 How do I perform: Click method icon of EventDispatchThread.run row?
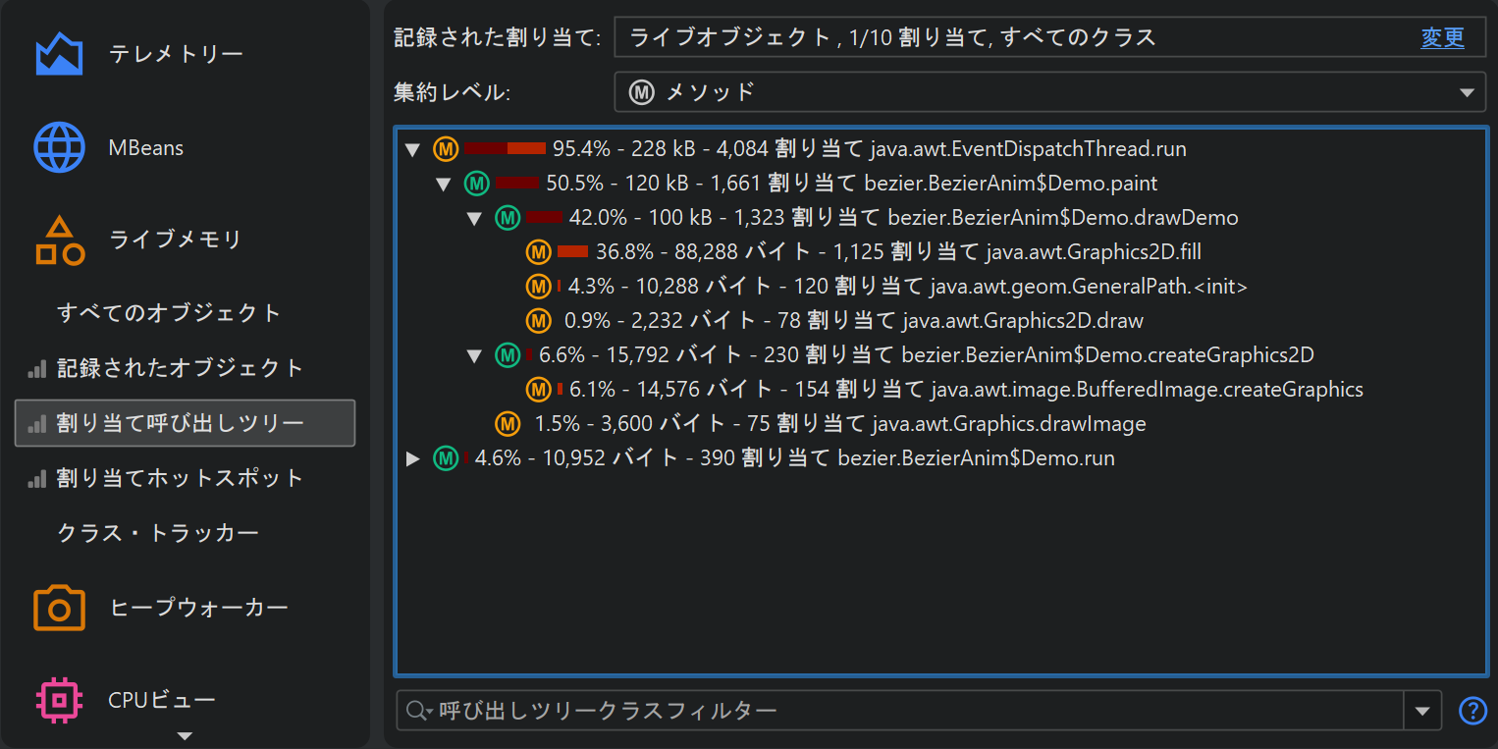coord(446,149)
